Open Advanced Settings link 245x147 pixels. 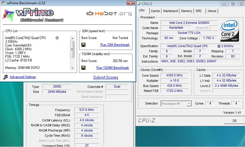point(23,77)
